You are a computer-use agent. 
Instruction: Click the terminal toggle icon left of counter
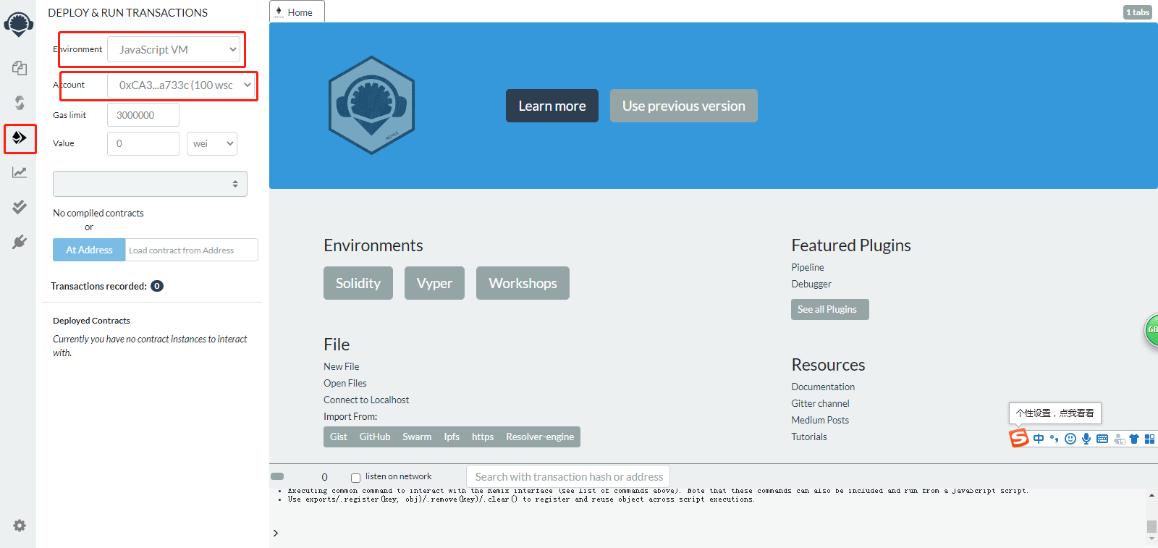click(277, 476)
